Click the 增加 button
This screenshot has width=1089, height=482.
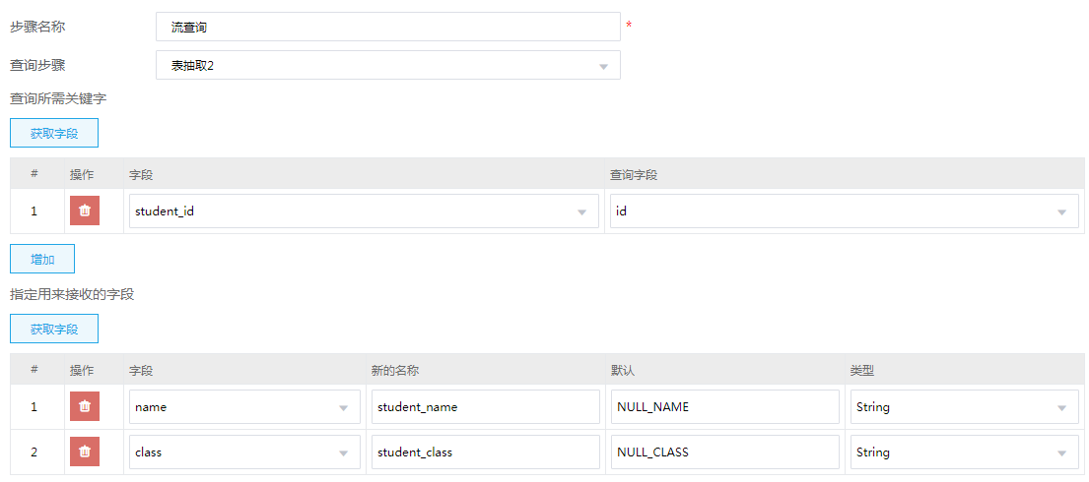click(42, 259)
